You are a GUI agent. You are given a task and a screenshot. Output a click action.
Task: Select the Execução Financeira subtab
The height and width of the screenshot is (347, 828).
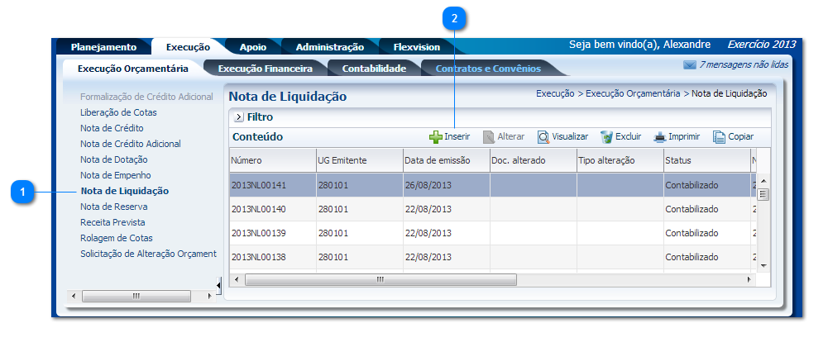click(265, 69)
